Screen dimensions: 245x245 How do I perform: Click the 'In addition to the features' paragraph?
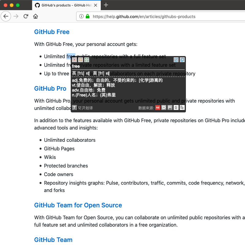tap(140, 124)
